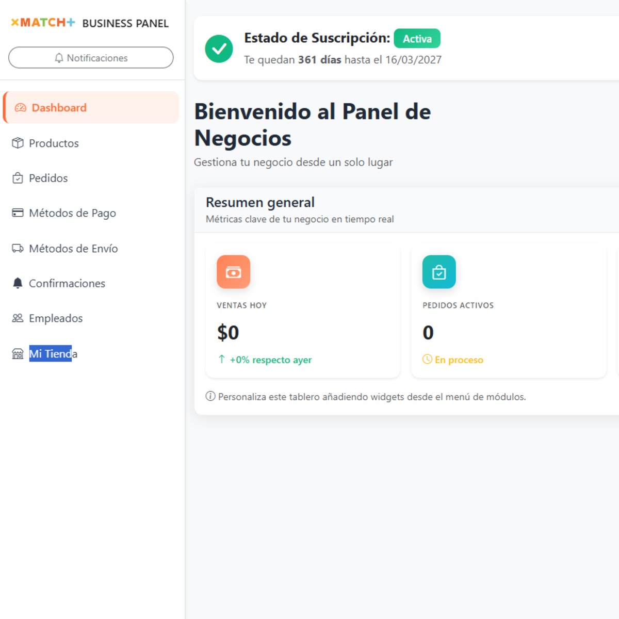The width and height of the screenshot is (619, 619).
Task: Click the Métodos de Pago card icon
Action: pos(18,213)
